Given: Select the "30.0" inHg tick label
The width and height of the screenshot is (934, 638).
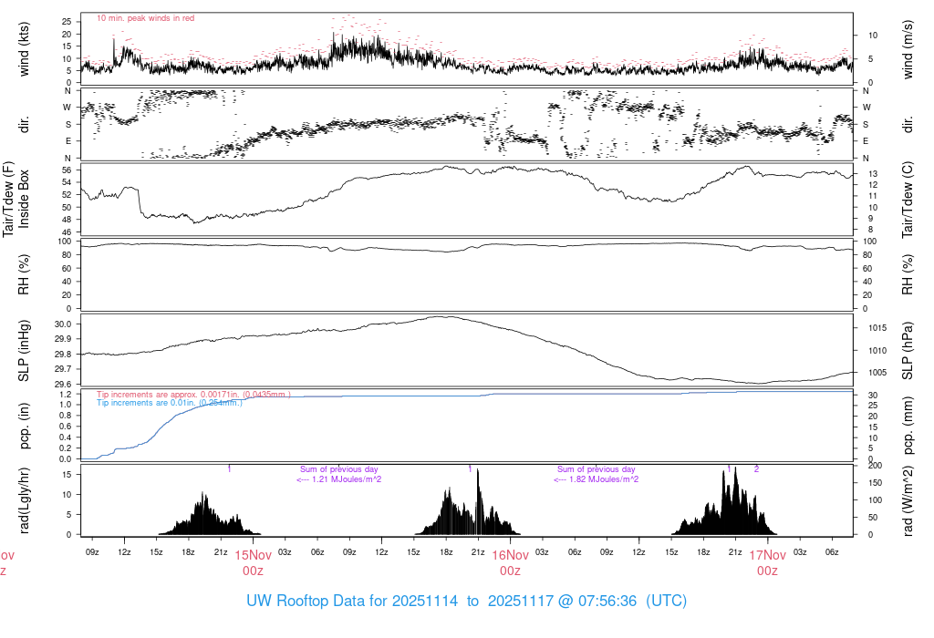Looking at the screenshot, I should tap(63, 324).
